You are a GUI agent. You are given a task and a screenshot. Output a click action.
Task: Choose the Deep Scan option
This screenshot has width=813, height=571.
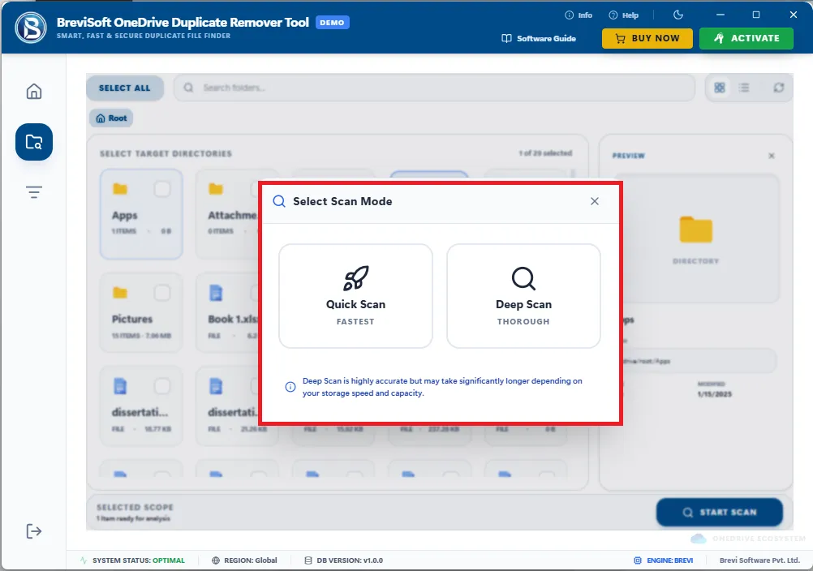click(x=523, y=296)
